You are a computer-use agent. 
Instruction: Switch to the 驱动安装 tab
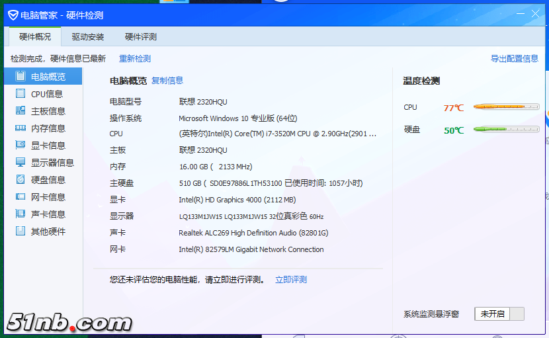(88, 37)
